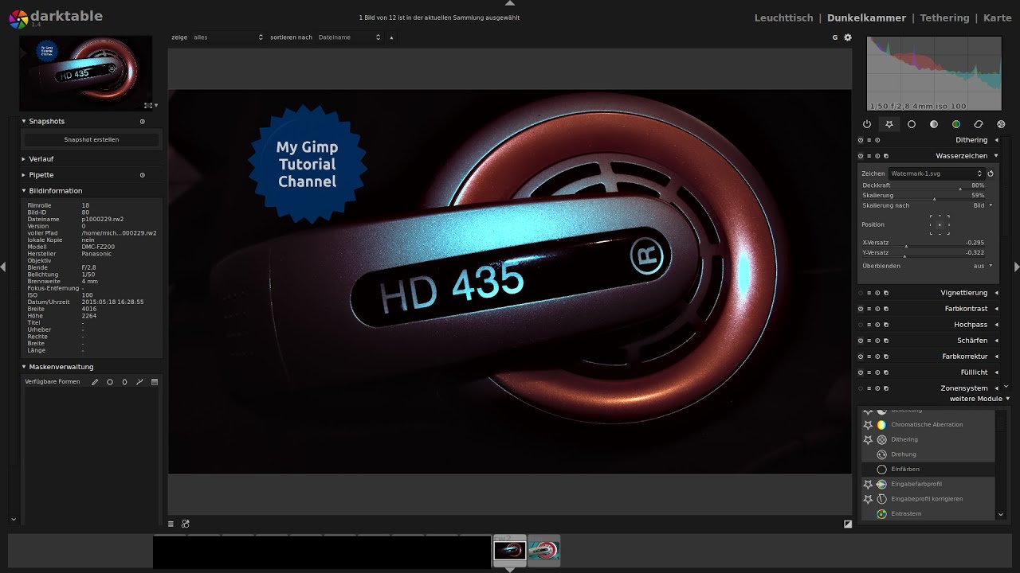Switch to the Dunkelkammer view
The image size is (1020, 573).
coord(866,18)
